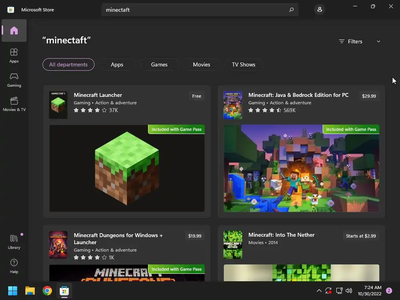Open the sync status tray icon
This screenshot has width=400, height=300.
pyautogui.click(x=329, y=291)
